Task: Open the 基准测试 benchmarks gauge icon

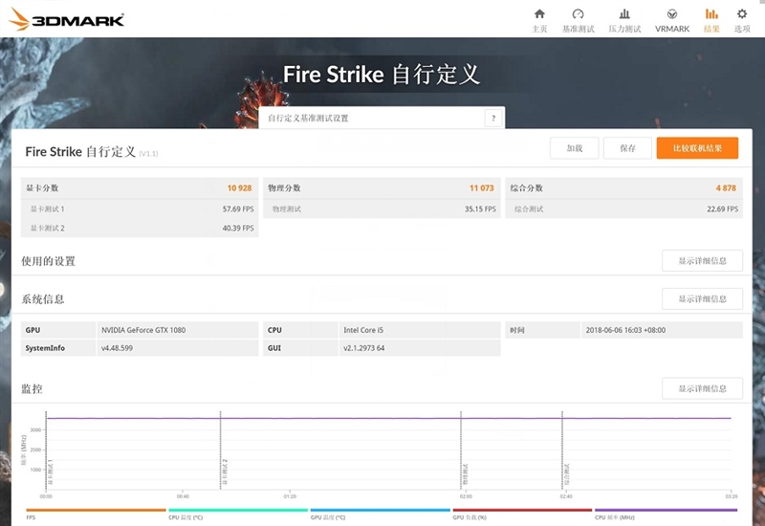Action: [578, 19]
